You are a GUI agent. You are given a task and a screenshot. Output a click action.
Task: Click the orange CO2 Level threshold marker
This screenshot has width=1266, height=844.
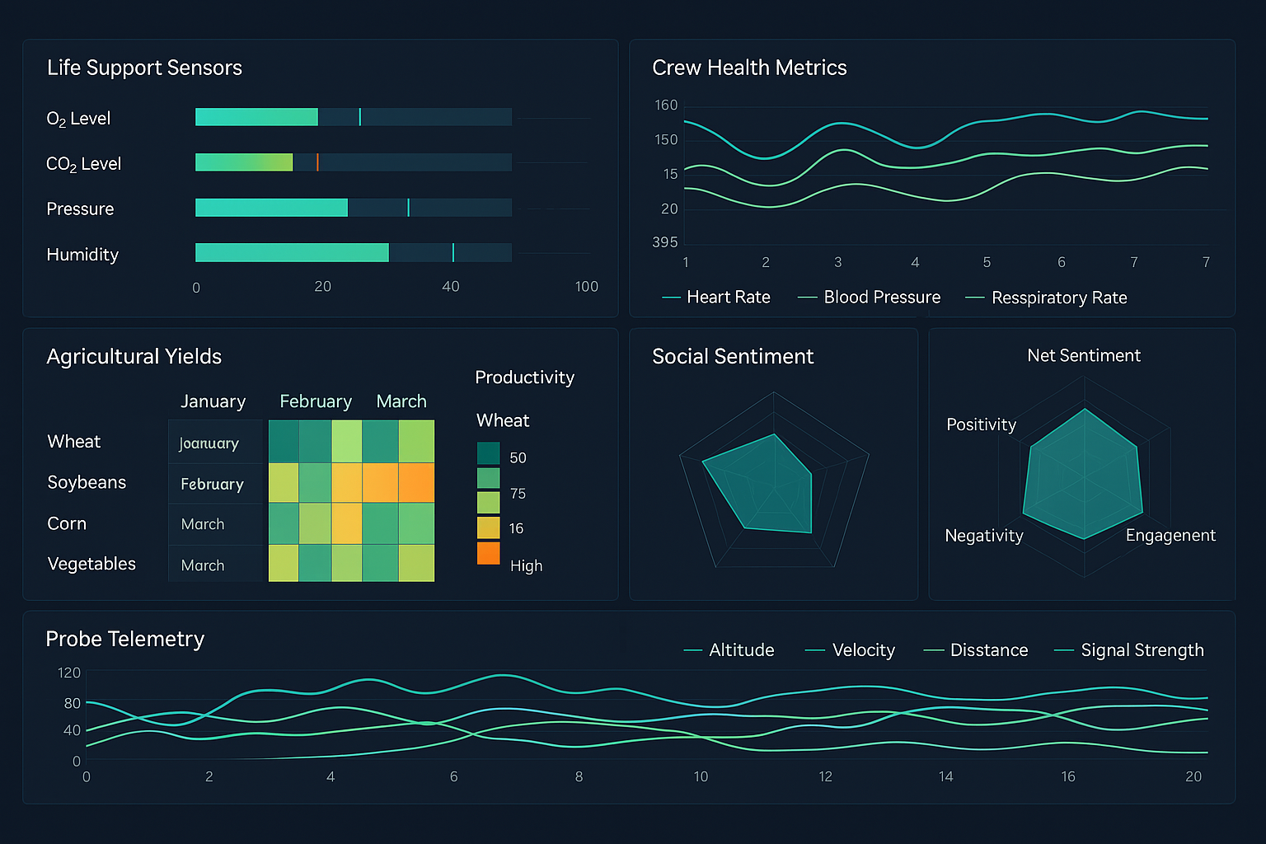coord(317,162)
